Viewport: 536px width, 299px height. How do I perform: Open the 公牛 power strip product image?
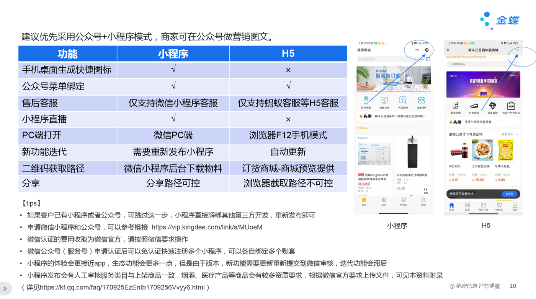coord(412,153)
